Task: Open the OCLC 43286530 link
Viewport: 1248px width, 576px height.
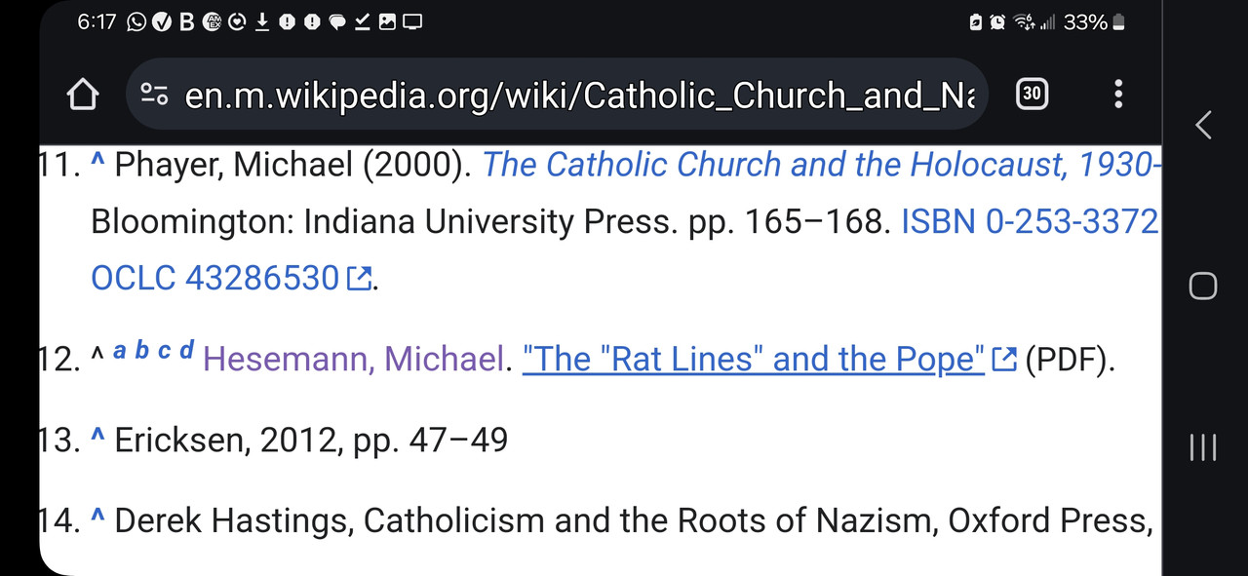Action: (214, 279)
